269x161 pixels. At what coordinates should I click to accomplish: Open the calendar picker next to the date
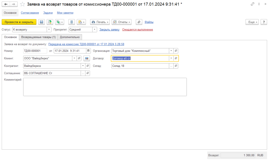tap(88, 51)
